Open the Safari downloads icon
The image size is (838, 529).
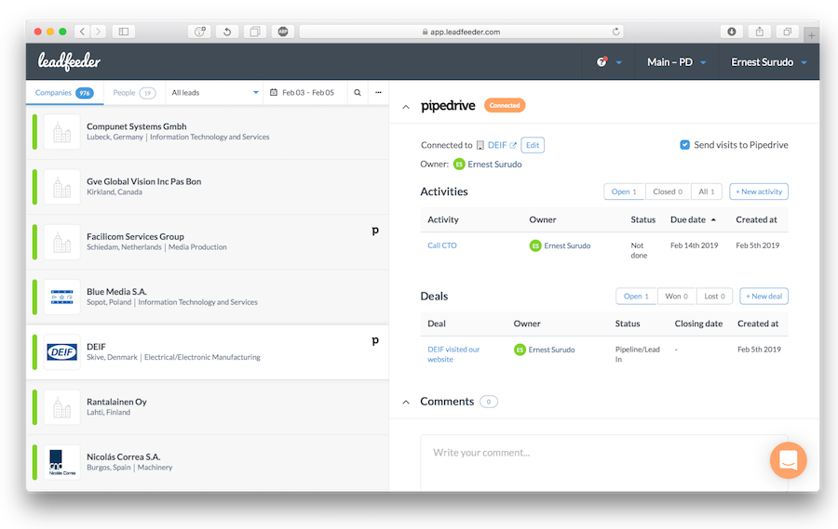click(x=732, y=32)
